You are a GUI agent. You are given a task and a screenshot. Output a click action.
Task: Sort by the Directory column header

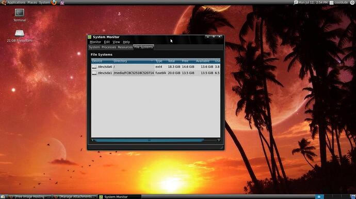134,61
